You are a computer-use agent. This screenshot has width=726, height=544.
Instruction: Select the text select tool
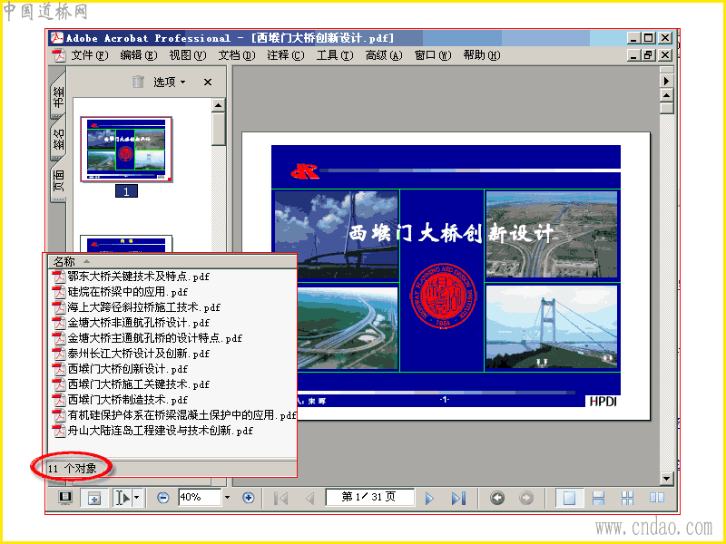[x=123, y=498]
